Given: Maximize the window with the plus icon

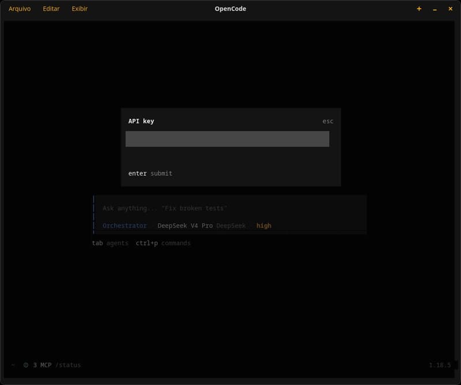Looking at the screenshot, I should point(419,9).
